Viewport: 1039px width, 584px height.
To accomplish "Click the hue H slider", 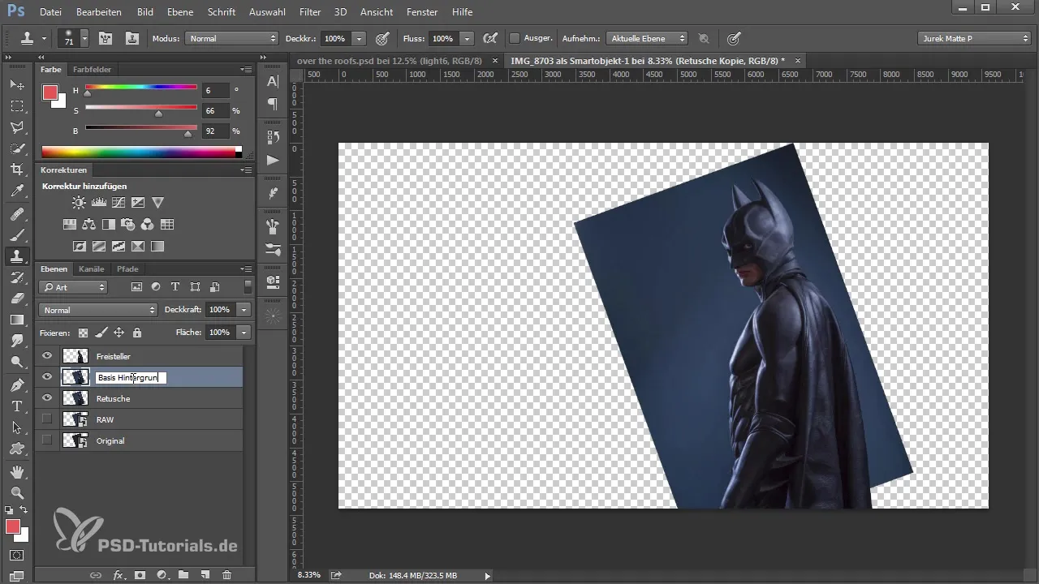I will 141,89.
